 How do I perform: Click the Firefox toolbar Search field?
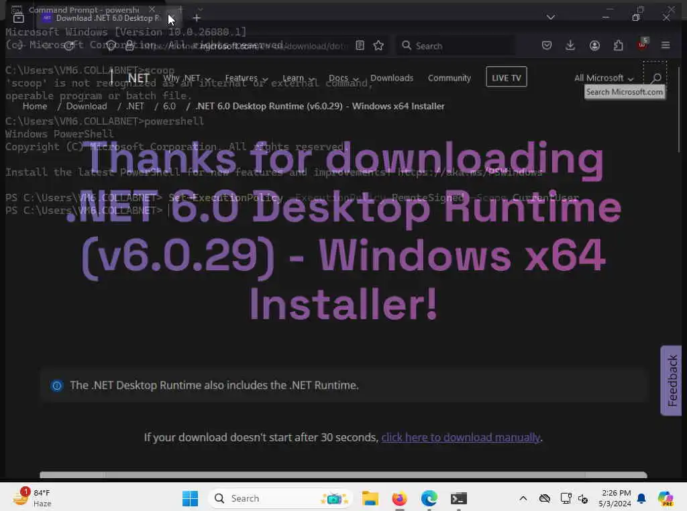456,45
